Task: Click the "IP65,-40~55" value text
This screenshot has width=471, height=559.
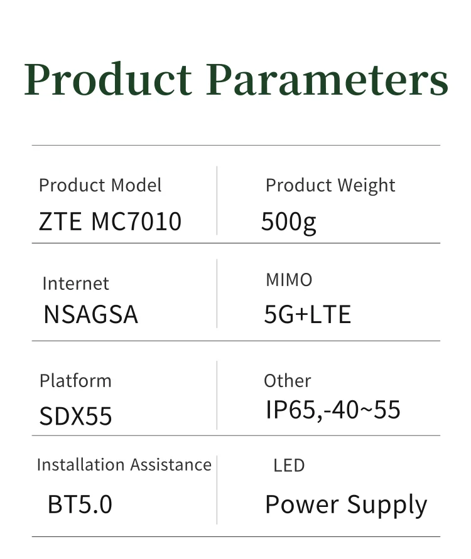Action: (x=333, y=410)
